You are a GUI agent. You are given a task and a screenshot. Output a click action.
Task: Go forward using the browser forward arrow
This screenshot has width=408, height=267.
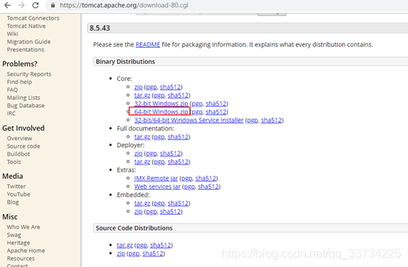coord(21,5)
